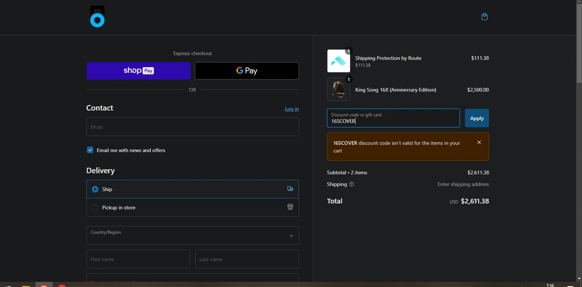Viewport: 582px width, 287px height.
Task: Apply the discount code
Action: coord(477,118)
